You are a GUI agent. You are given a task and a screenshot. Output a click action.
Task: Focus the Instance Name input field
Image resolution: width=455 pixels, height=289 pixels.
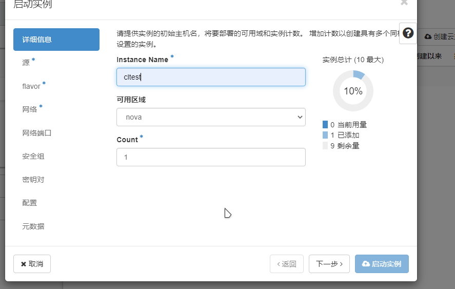pyautogui.click(x=211, y=77)
